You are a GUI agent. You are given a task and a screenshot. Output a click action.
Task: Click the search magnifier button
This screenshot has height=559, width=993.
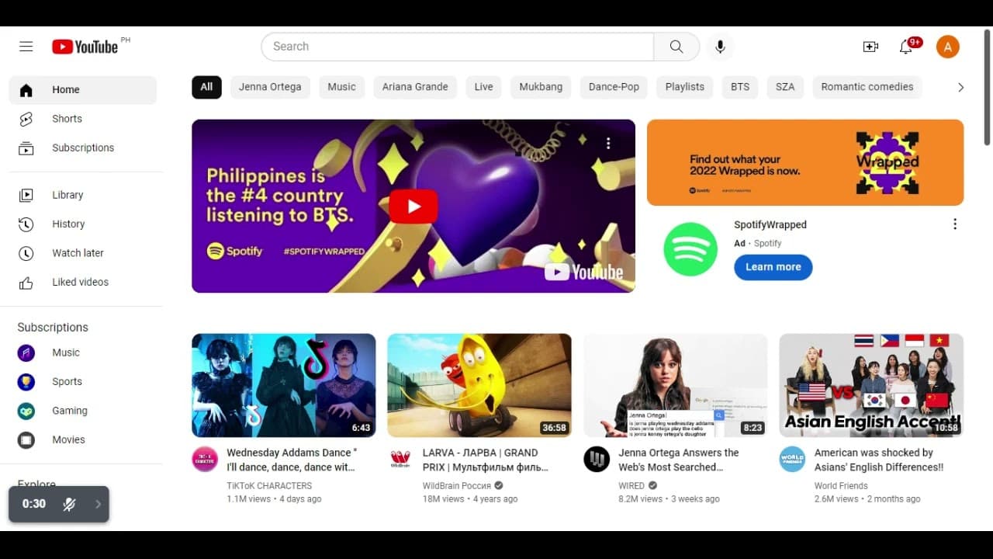(x=676, y=47)
